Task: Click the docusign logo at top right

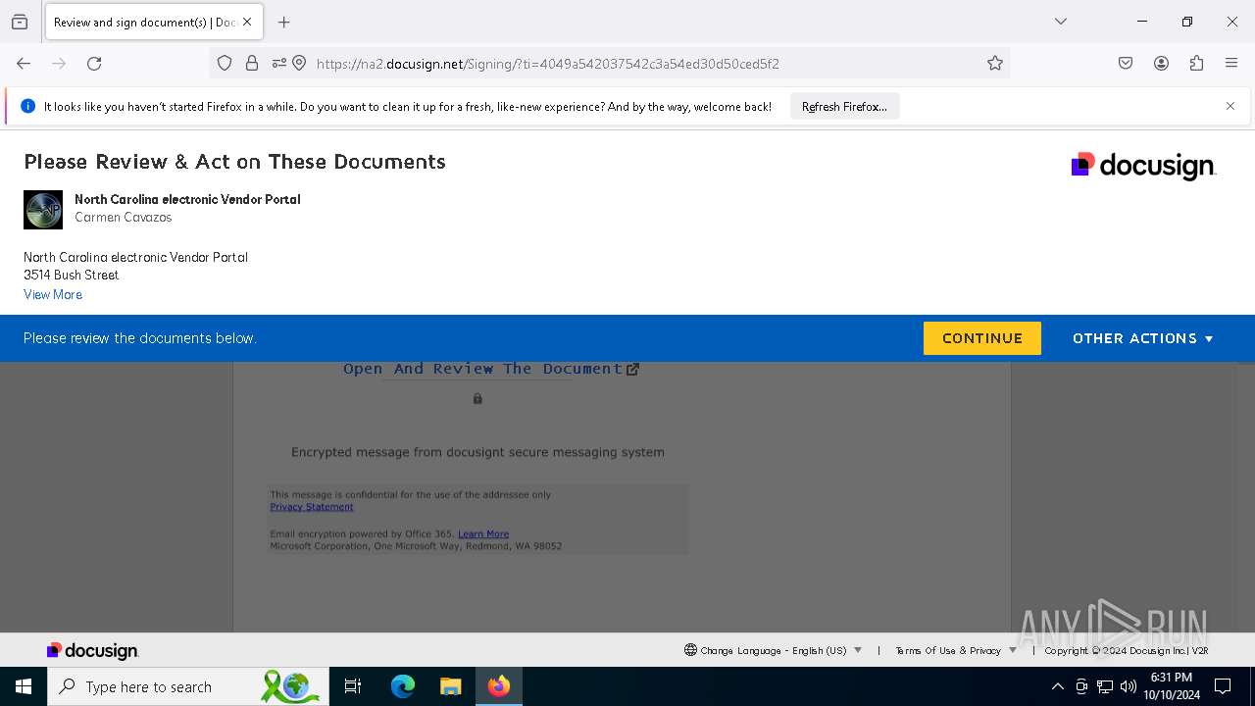Action: [x=1143, y=166]
